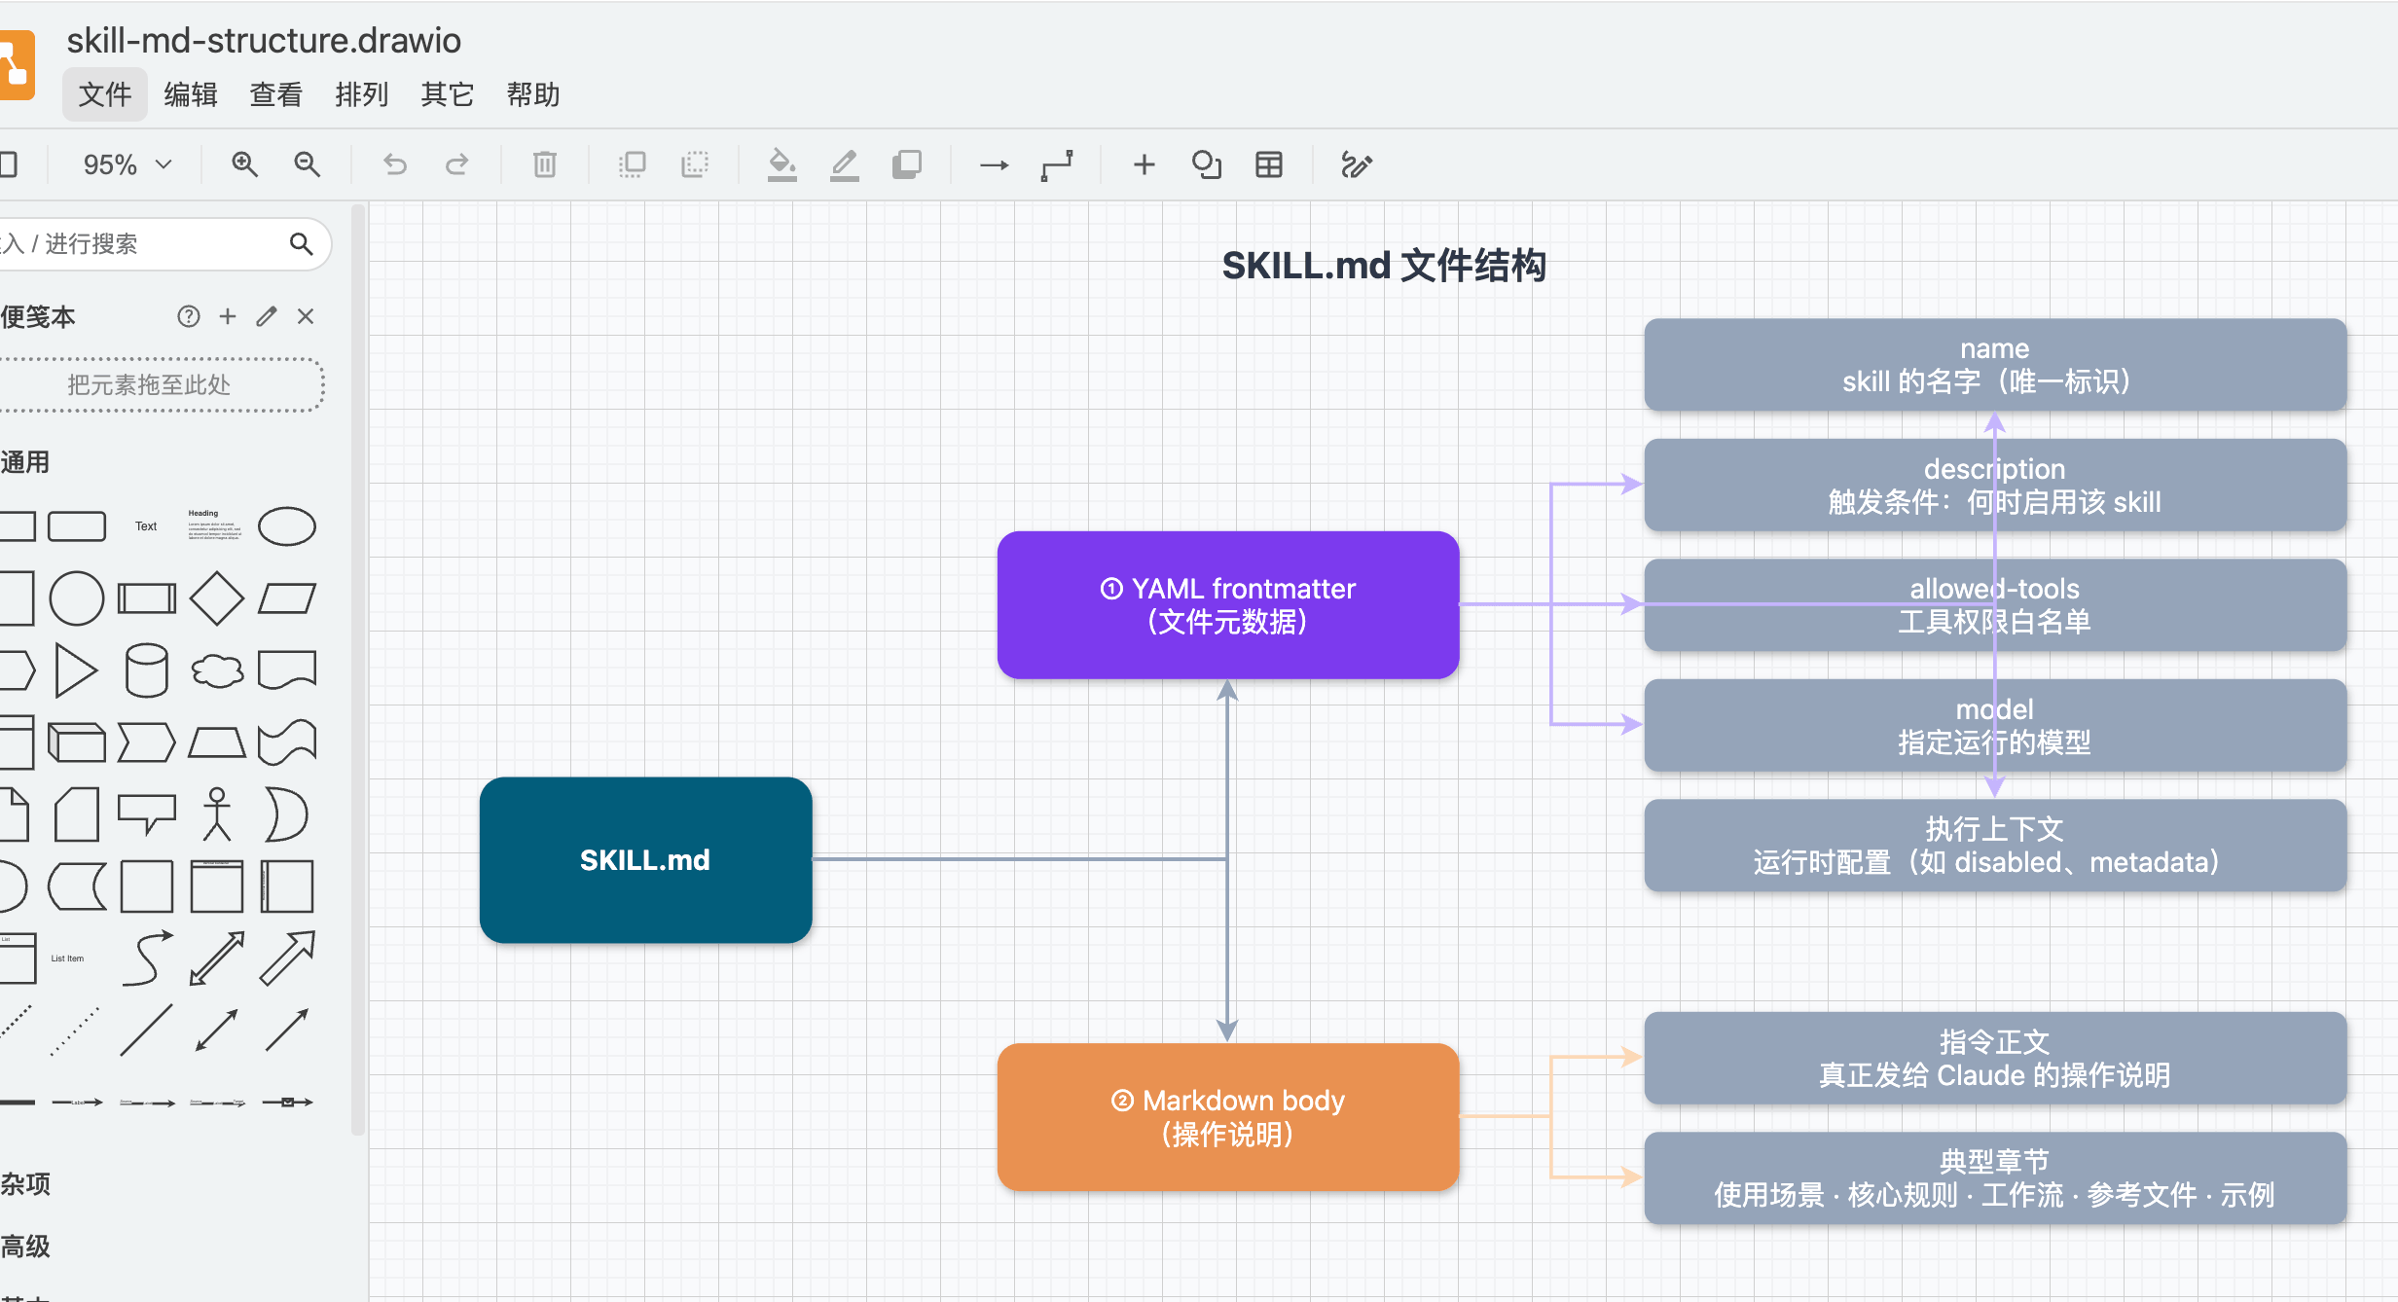This screenshot has width=2398, height=1302.
Task: Open the waypoints connector style tool
Action: pos(1057,164)
